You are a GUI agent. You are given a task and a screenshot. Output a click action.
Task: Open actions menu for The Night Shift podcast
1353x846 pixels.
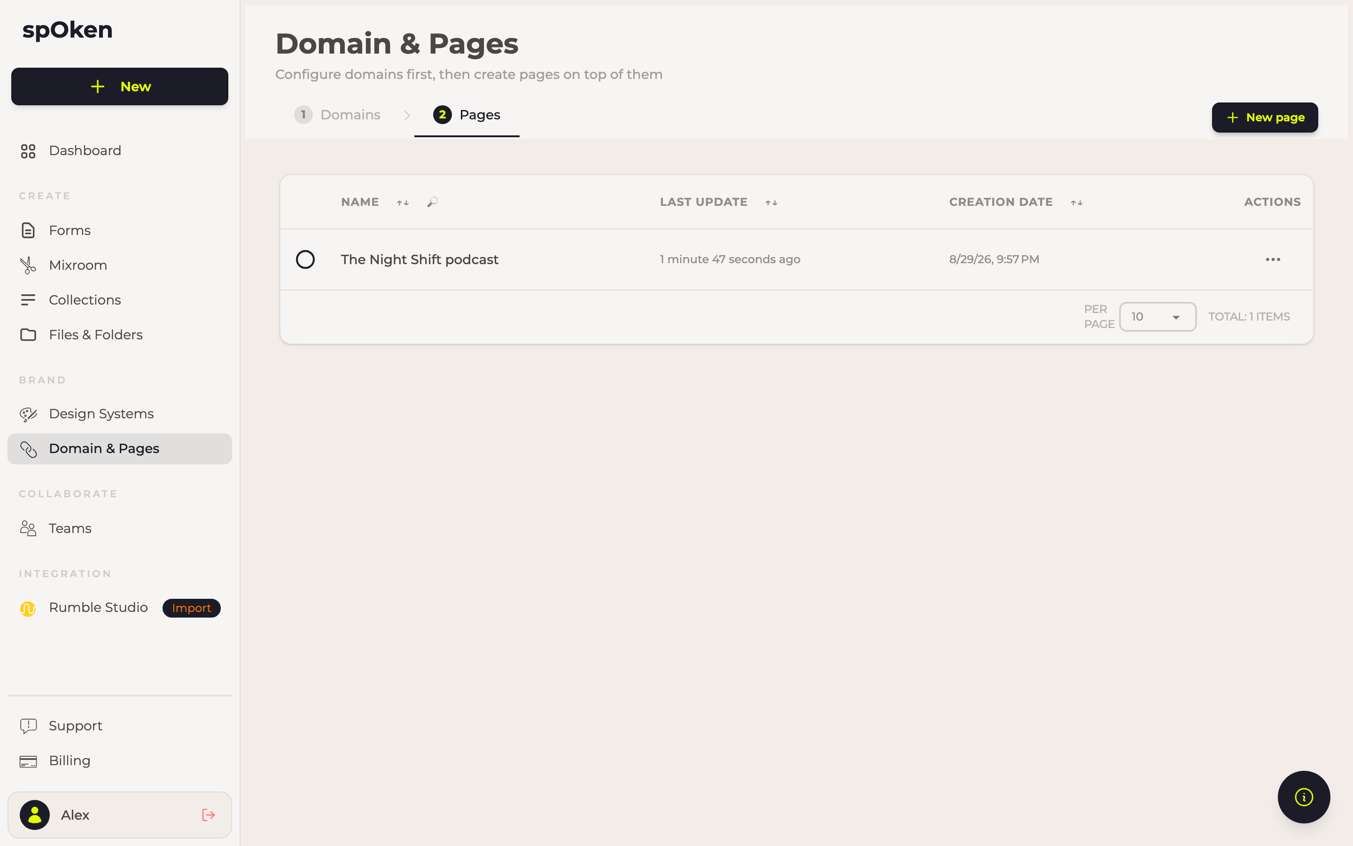coord(1273,259)
